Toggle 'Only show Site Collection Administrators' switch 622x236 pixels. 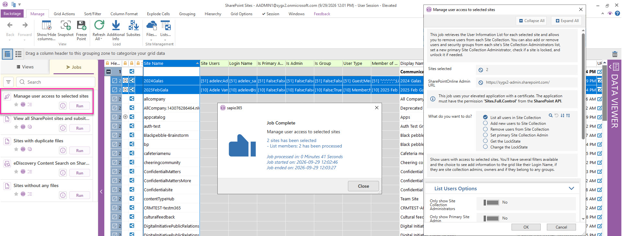tap(491, 203)
